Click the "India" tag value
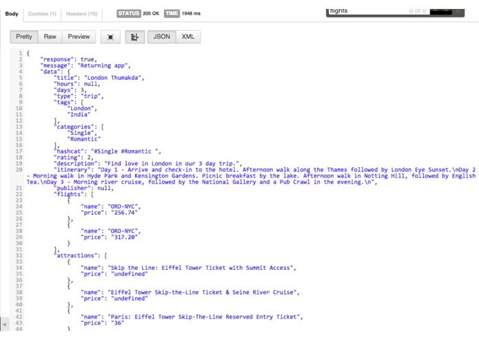This screenshot has height=340, width=479. pyautogui.click(x=79, y=114)
